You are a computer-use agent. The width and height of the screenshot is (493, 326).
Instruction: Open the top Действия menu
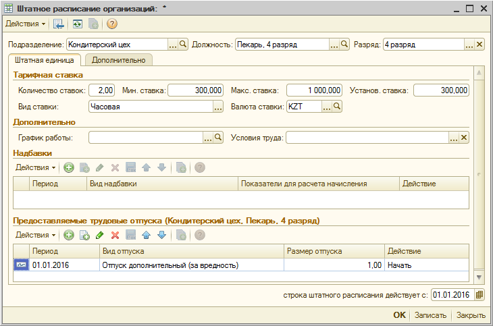26,24
